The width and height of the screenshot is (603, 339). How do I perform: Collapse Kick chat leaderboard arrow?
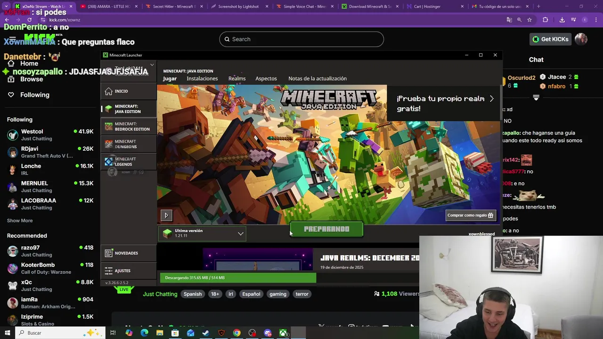(536, 97)
